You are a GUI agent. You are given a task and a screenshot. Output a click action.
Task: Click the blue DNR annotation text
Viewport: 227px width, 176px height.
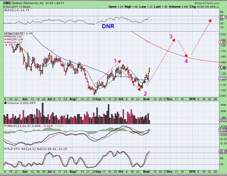(x=108, y=26)
